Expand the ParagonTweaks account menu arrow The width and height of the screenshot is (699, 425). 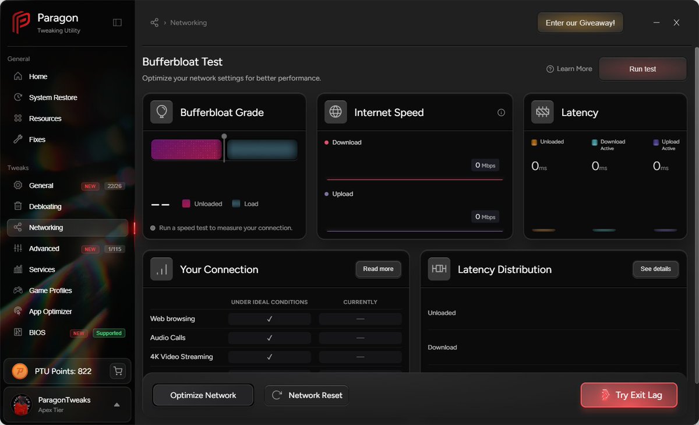(x=116, y=405)
